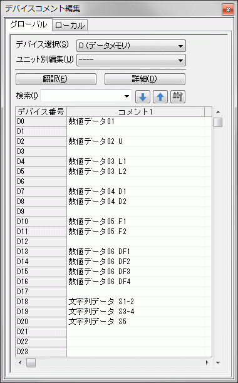The width and height of the screenshot is (238, 383).
Task: Select comment cell 文字列データ S3-4
Action: point(136,312)
